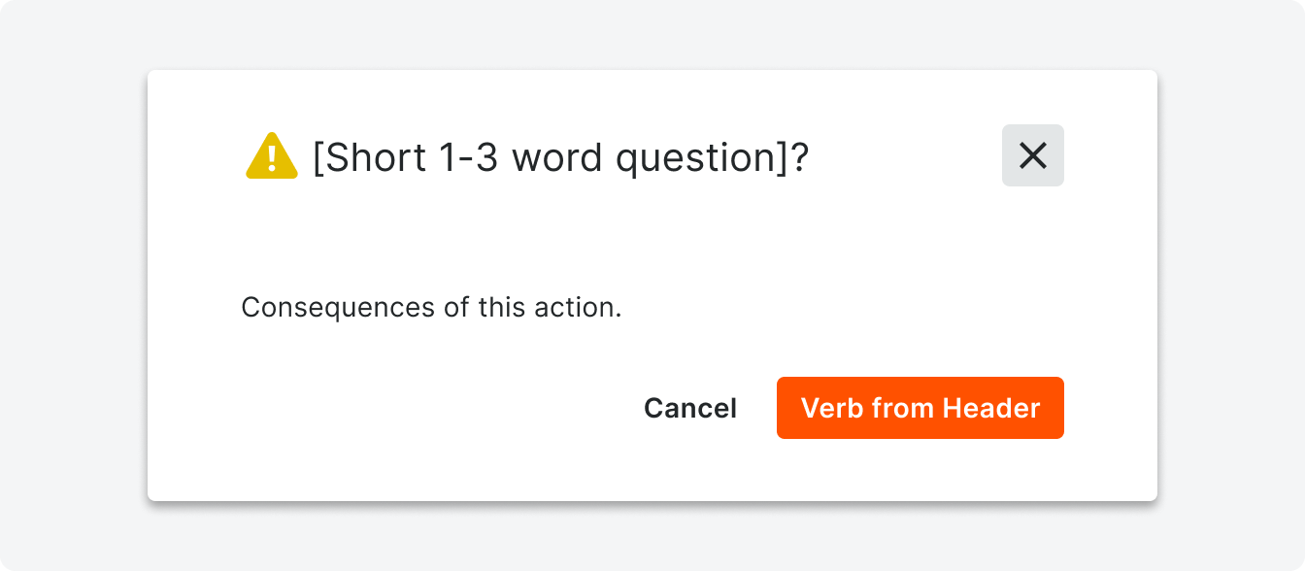Click the warning symbol next to the header question
Viewport: 1305px width, 571px height.
pos(272,156)
